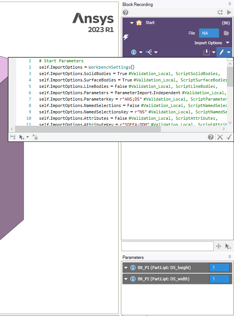Viewport: 234px width, 316px height.
Task: Click the script vertical scrollbar thumb
Action: point(230,77)
